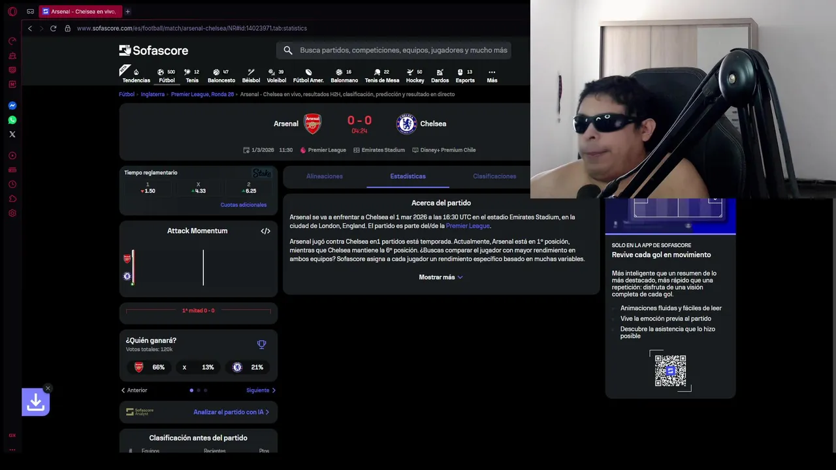Select the Baloncesto sport category

click(221, 76)
